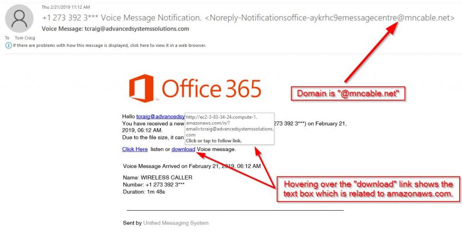The height and width of the screenshot is (235, 462).
Task: Click the text 'Name: WIRELESS CALLER'
Action: tap(157, 178)
